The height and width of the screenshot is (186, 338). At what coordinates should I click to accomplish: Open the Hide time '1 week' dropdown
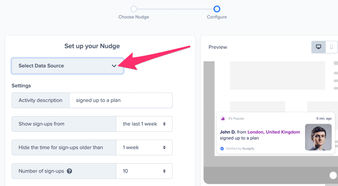tap(144, 147)
